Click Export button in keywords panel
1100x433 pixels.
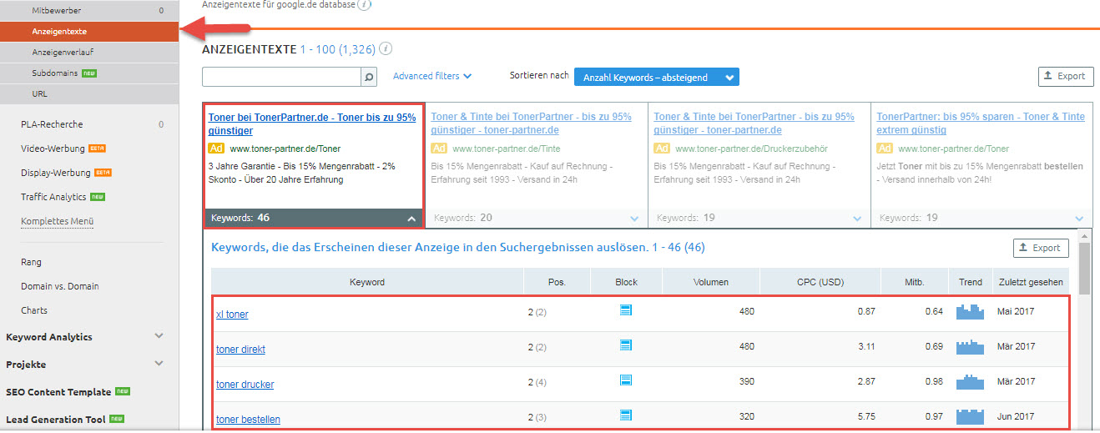(x=1041, y=248)
